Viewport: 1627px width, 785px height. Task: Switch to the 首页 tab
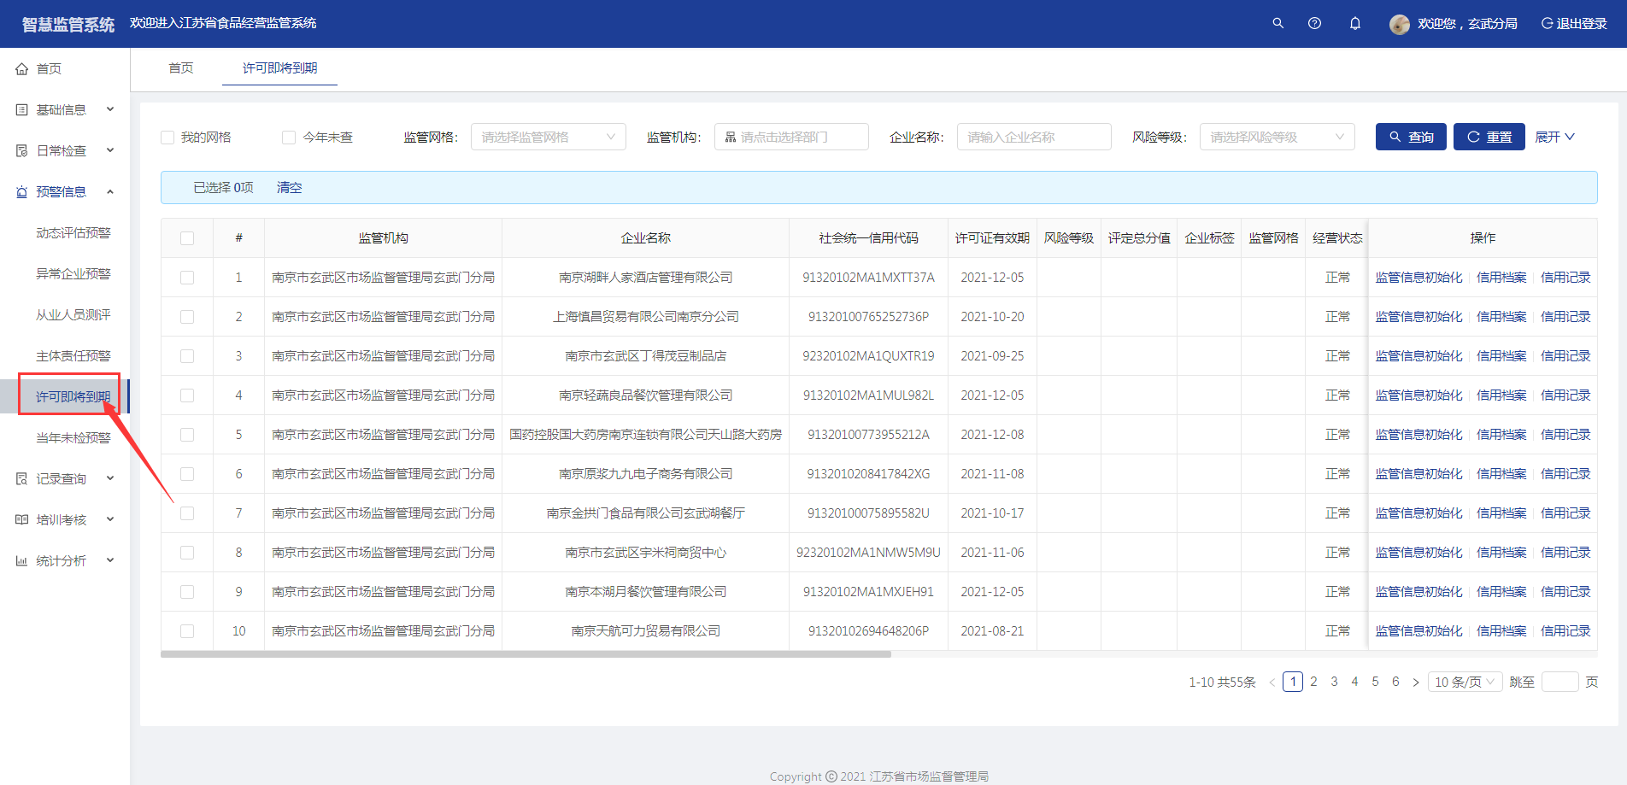(180, 68)
